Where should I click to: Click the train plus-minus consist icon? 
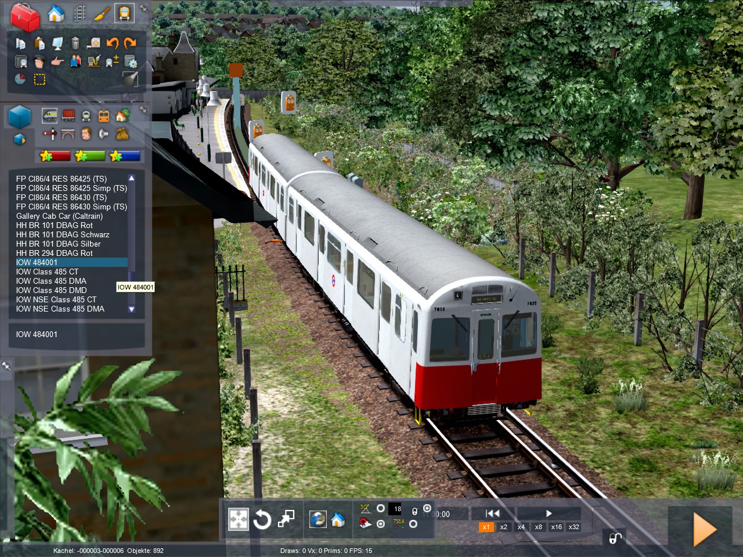pos(112,61)
